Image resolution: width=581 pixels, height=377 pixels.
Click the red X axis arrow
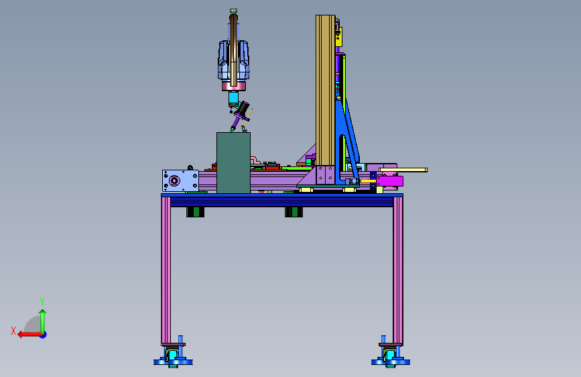coord(29,335)
